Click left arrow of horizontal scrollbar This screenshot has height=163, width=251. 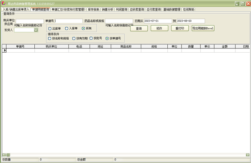pyautogui.click(x=4, y=155)
